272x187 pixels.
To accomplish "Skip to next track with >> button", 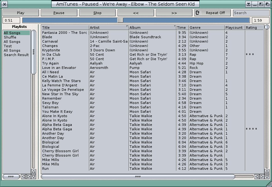I will tap(174, 13).
